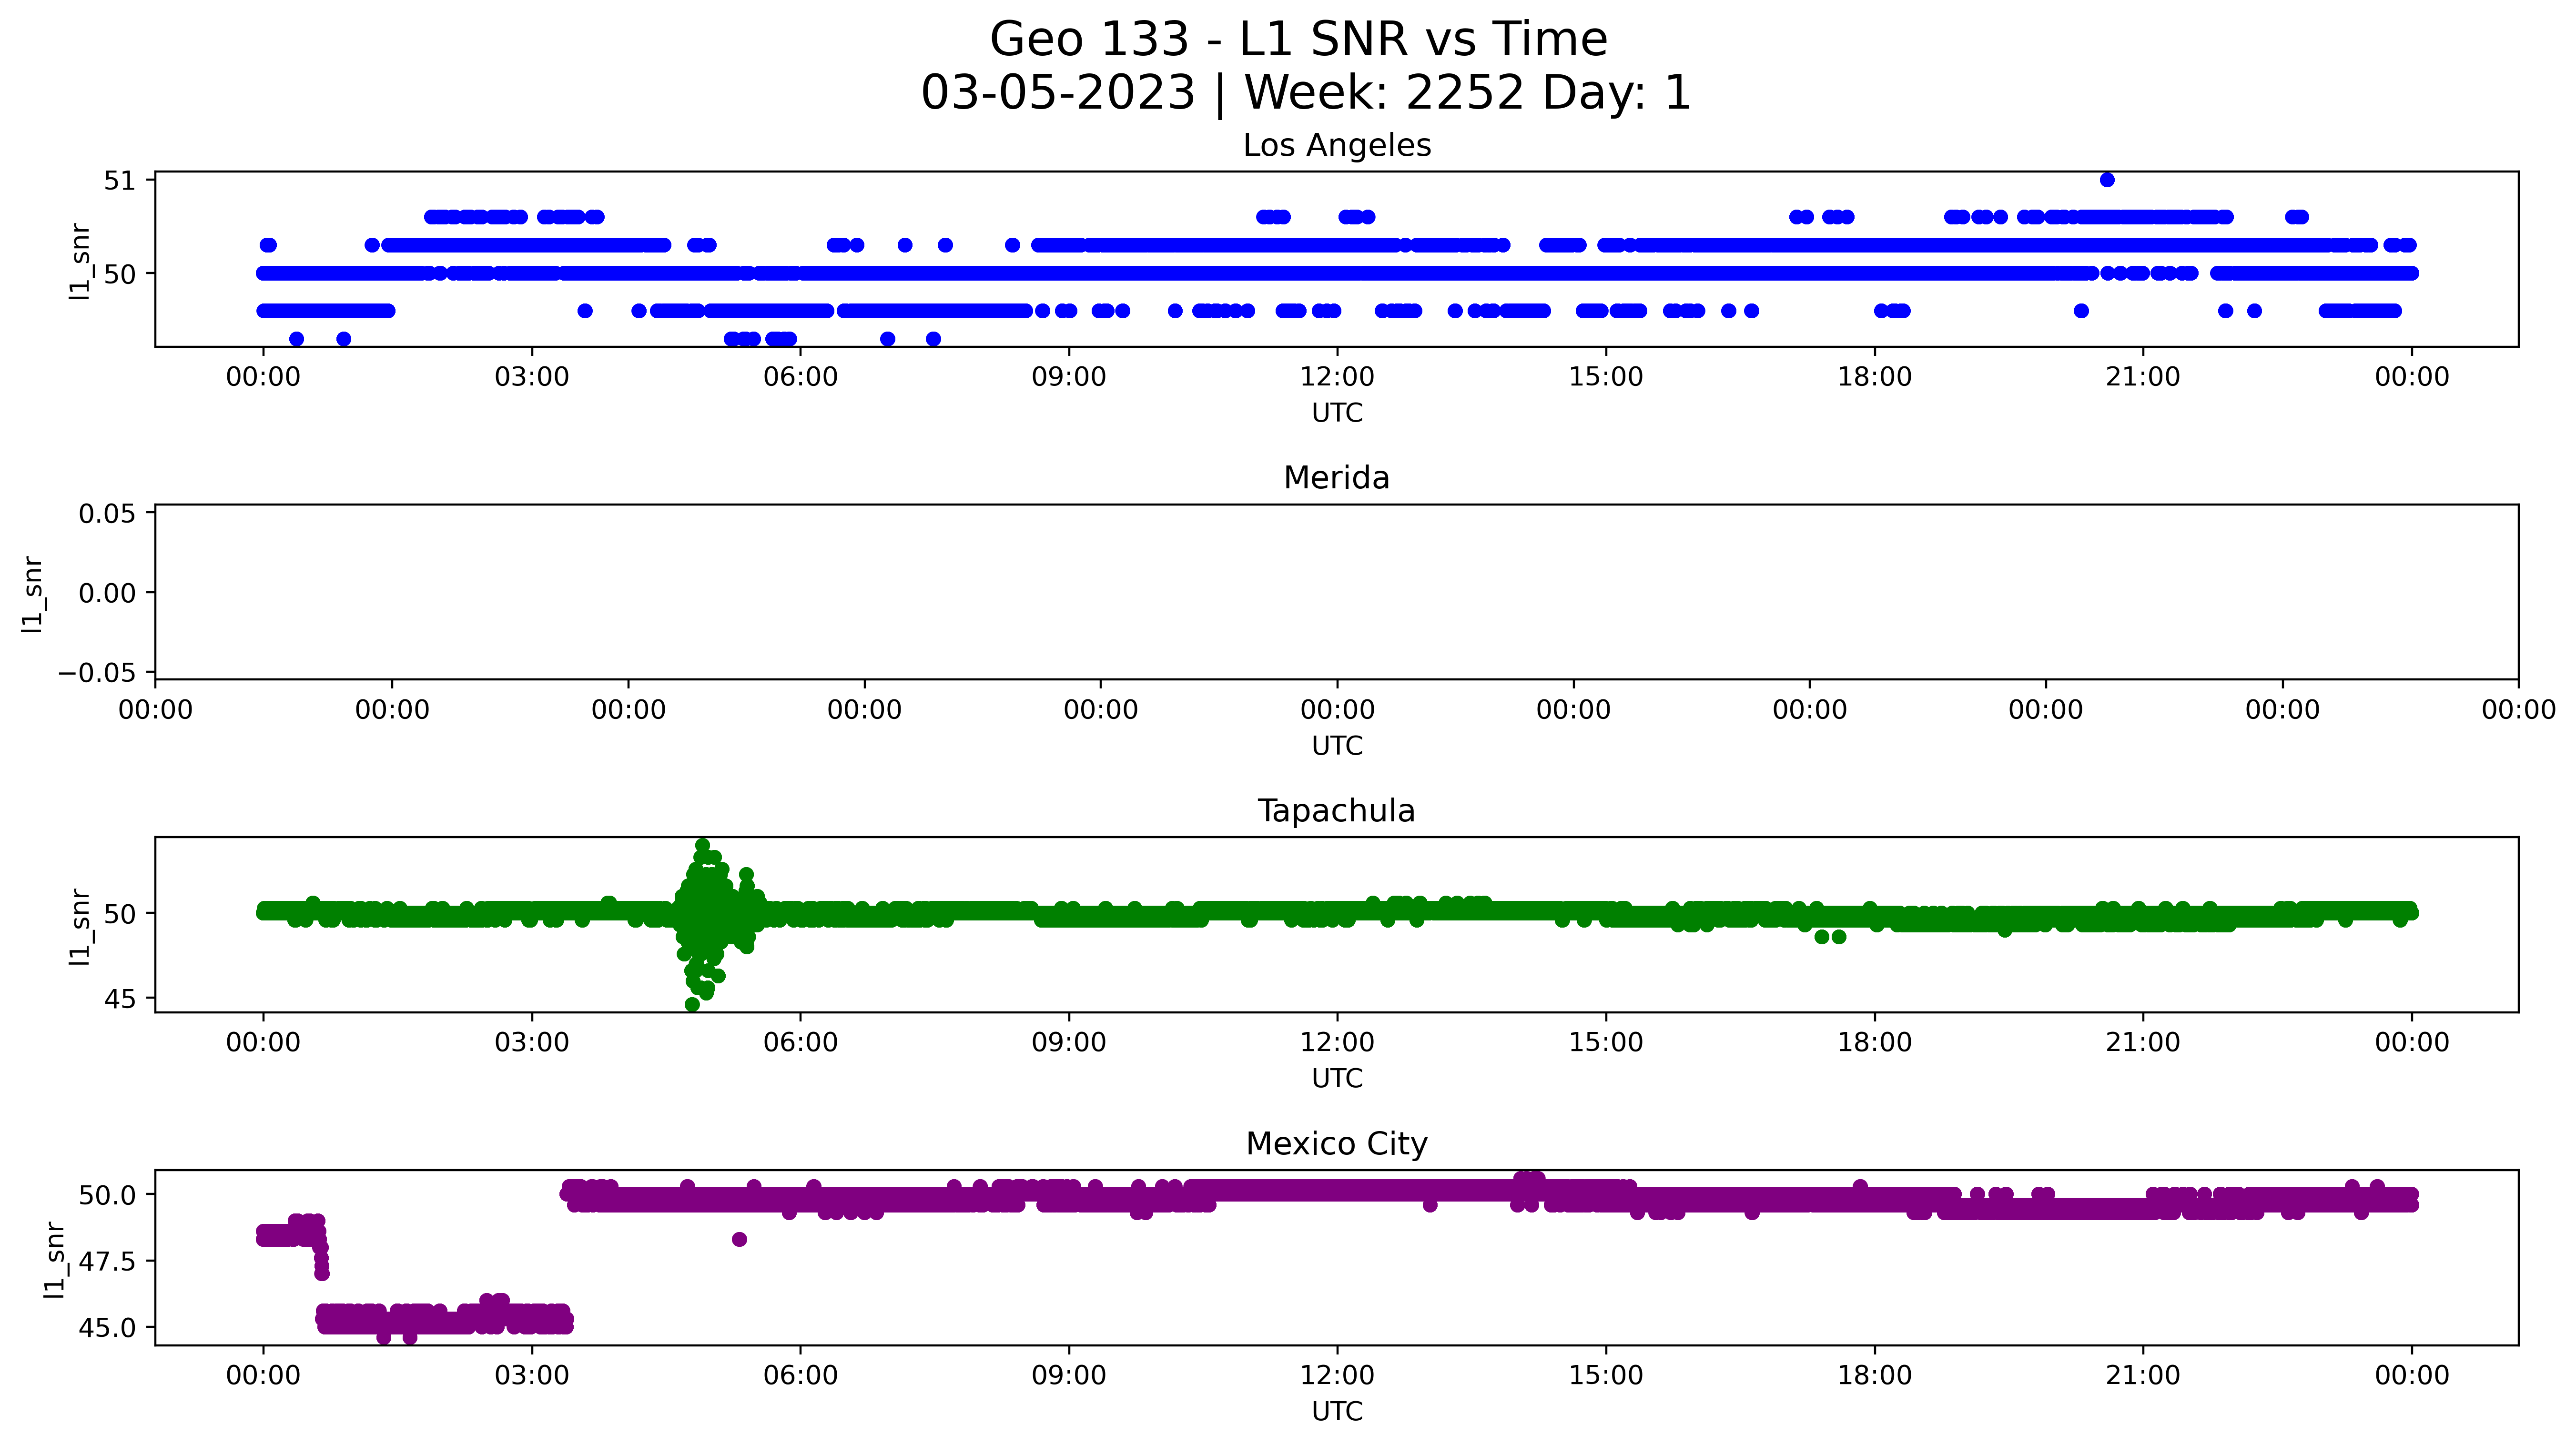Click the "50" y-axis tick of Los Angeles plot

(x=119, y=274)
